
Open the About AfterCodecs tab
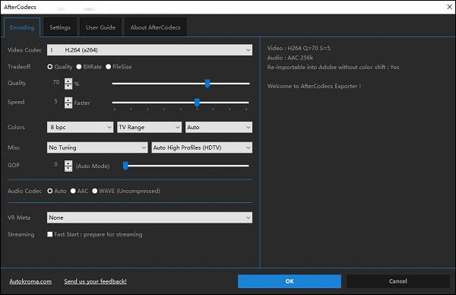click(155, 27)
